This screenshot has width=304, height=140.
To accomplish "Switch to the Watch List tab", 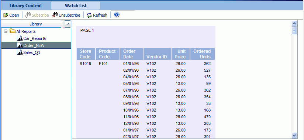I will point(76,6).
